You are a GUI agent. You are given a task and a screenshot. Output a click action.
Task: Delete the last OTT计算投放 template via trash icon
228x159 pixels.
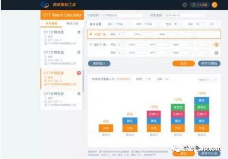click(79, 94)
